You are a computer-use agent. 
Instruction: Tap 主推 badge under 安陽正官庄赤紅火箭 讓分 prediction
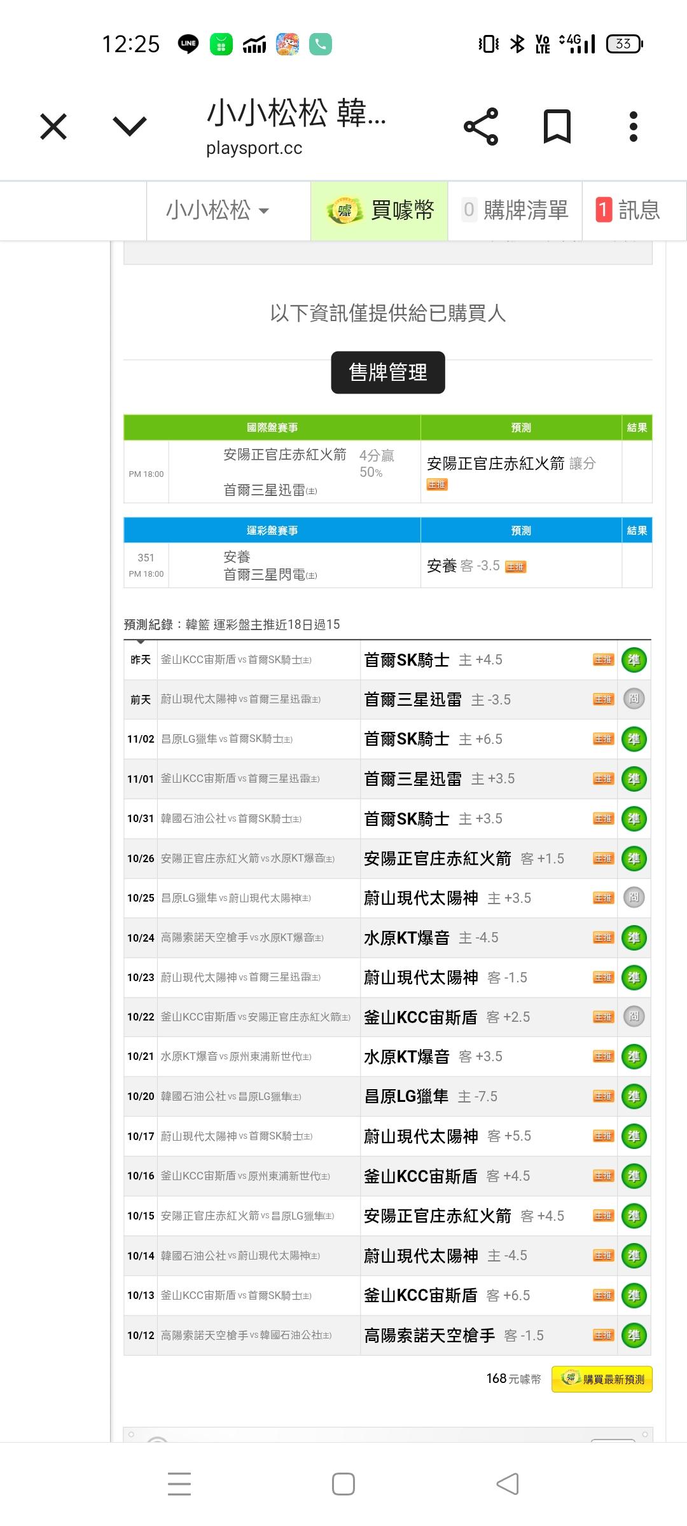[x=437, y=485]
